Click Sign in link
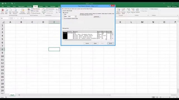Image resolution: width=179 pixels, height=100 pixels. click(169, 6)
